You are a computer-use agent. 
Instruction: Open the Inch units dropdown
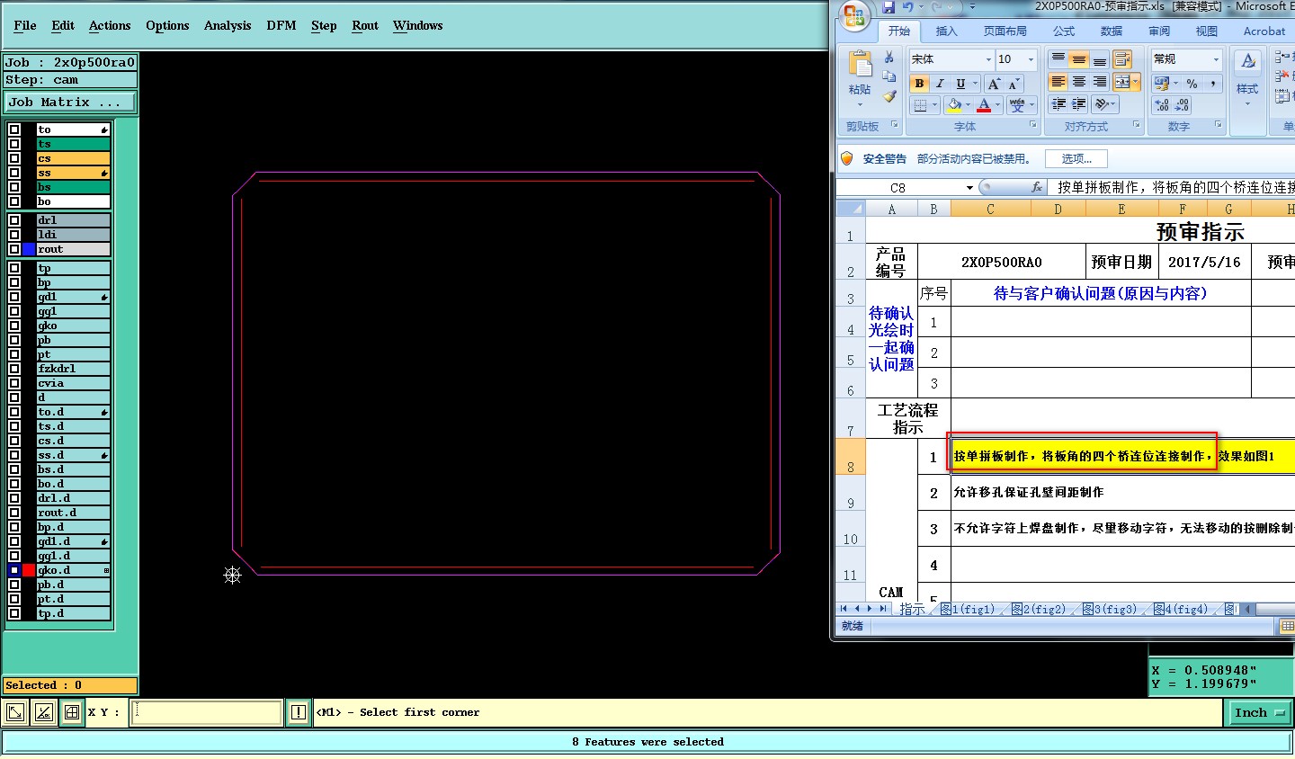click(x=1259, y=712)
